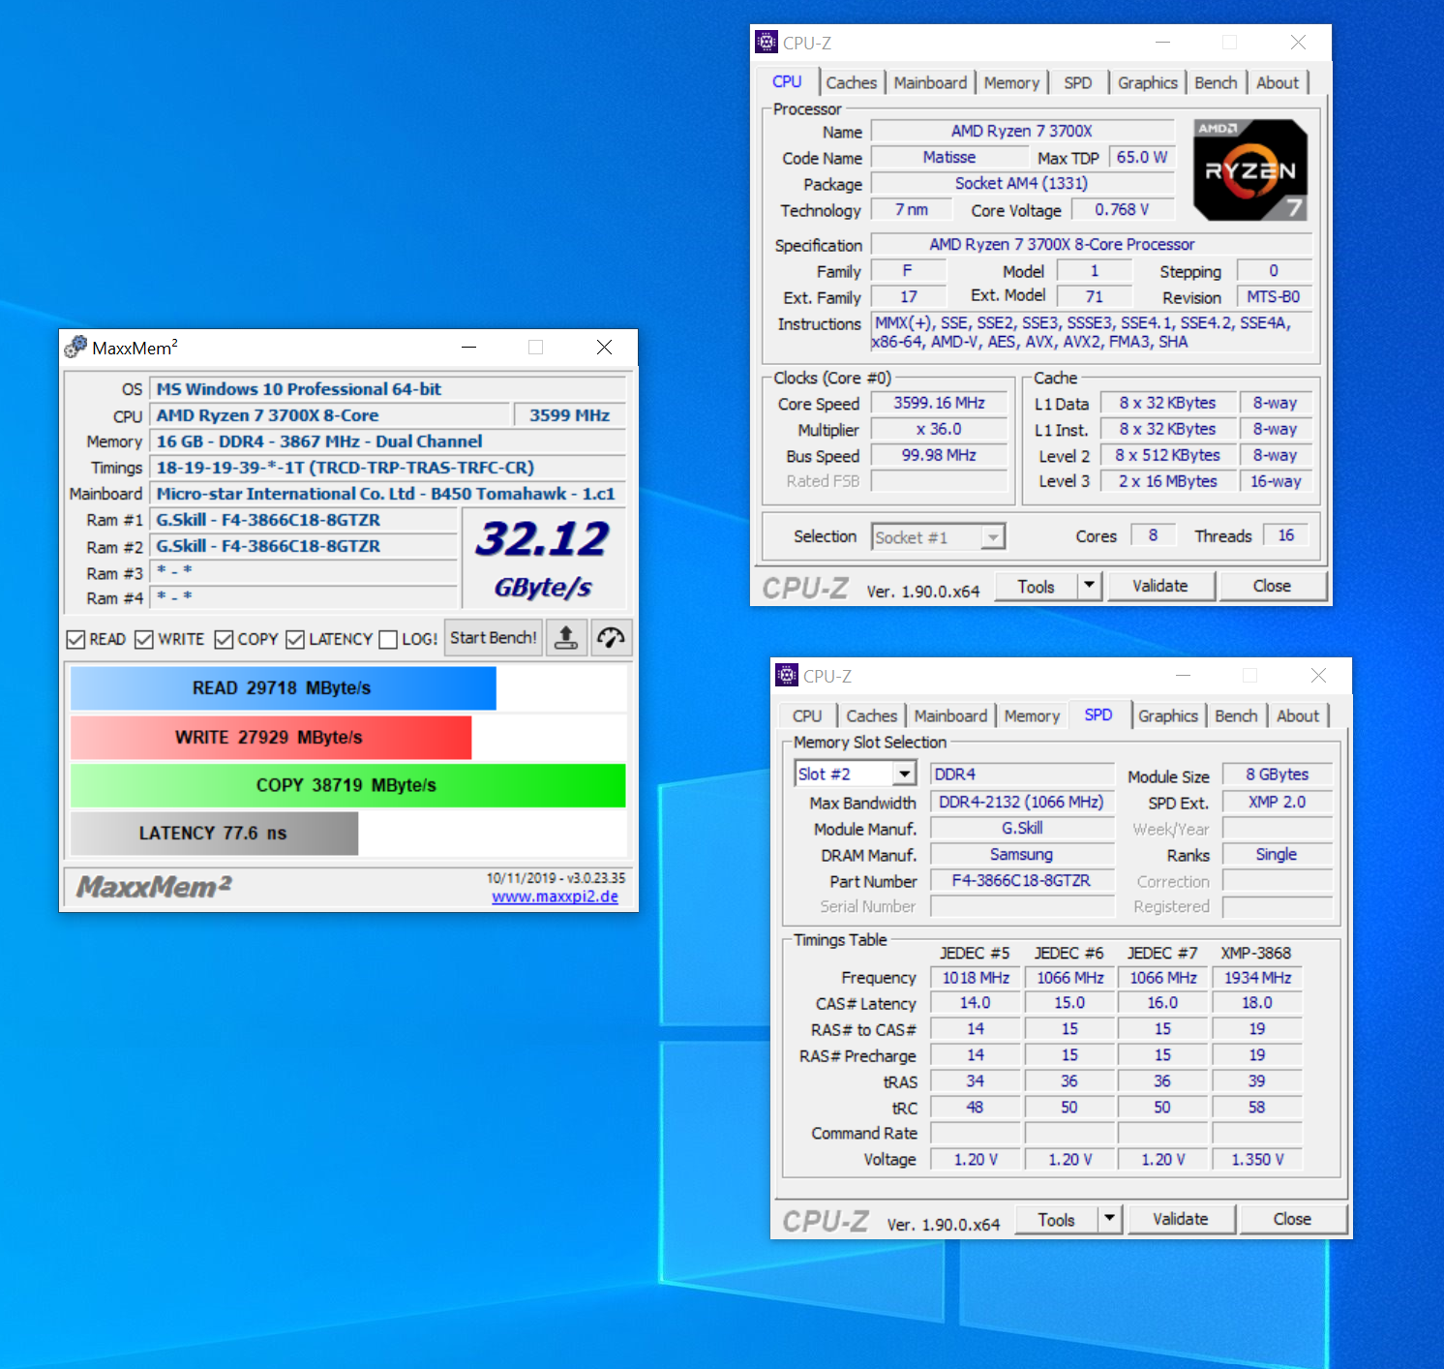Image resolution: width=1444 pixels, height=1369 pixels.
Task: Click Validate button in SPD tab window
Action: tap(1180, 1219)
